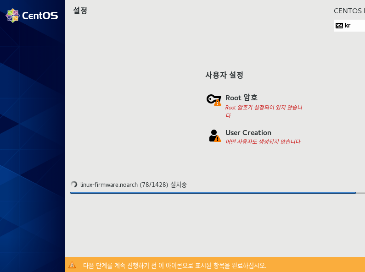This screenshot has height=272, width=365.
Task: Click the CentOS logo in the sidebar
Action: pyautogui.click(x=32, y=16)
